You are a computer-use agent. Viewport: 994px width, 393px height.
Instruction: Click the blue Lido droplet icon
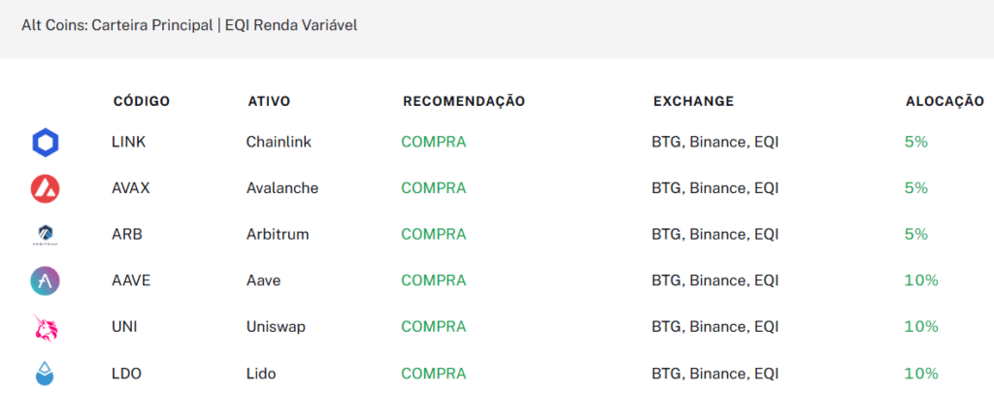click(45, 374)
